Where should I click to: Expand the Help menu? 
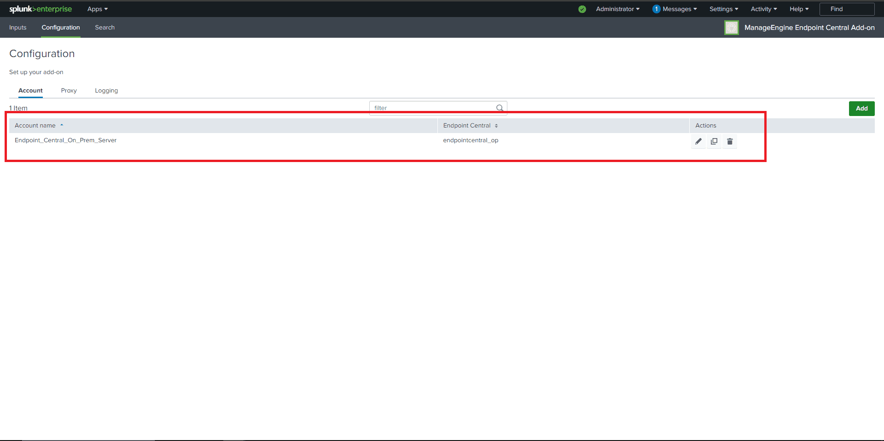[798, 9]
